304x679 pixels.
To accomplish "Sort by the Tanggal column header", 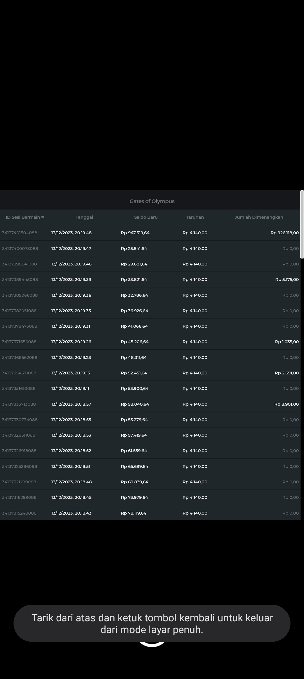I will point(84,217).
